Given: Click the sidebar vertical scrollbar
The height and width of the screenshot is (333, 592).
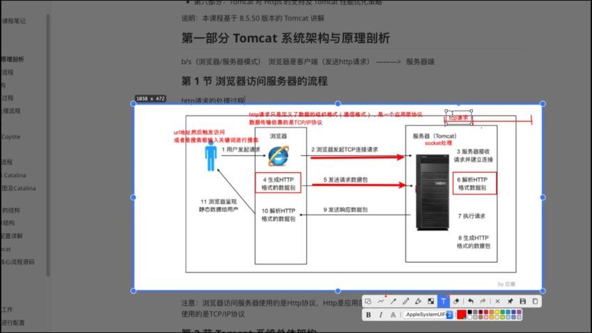Looking at the screenshot, I should point(48,146).
